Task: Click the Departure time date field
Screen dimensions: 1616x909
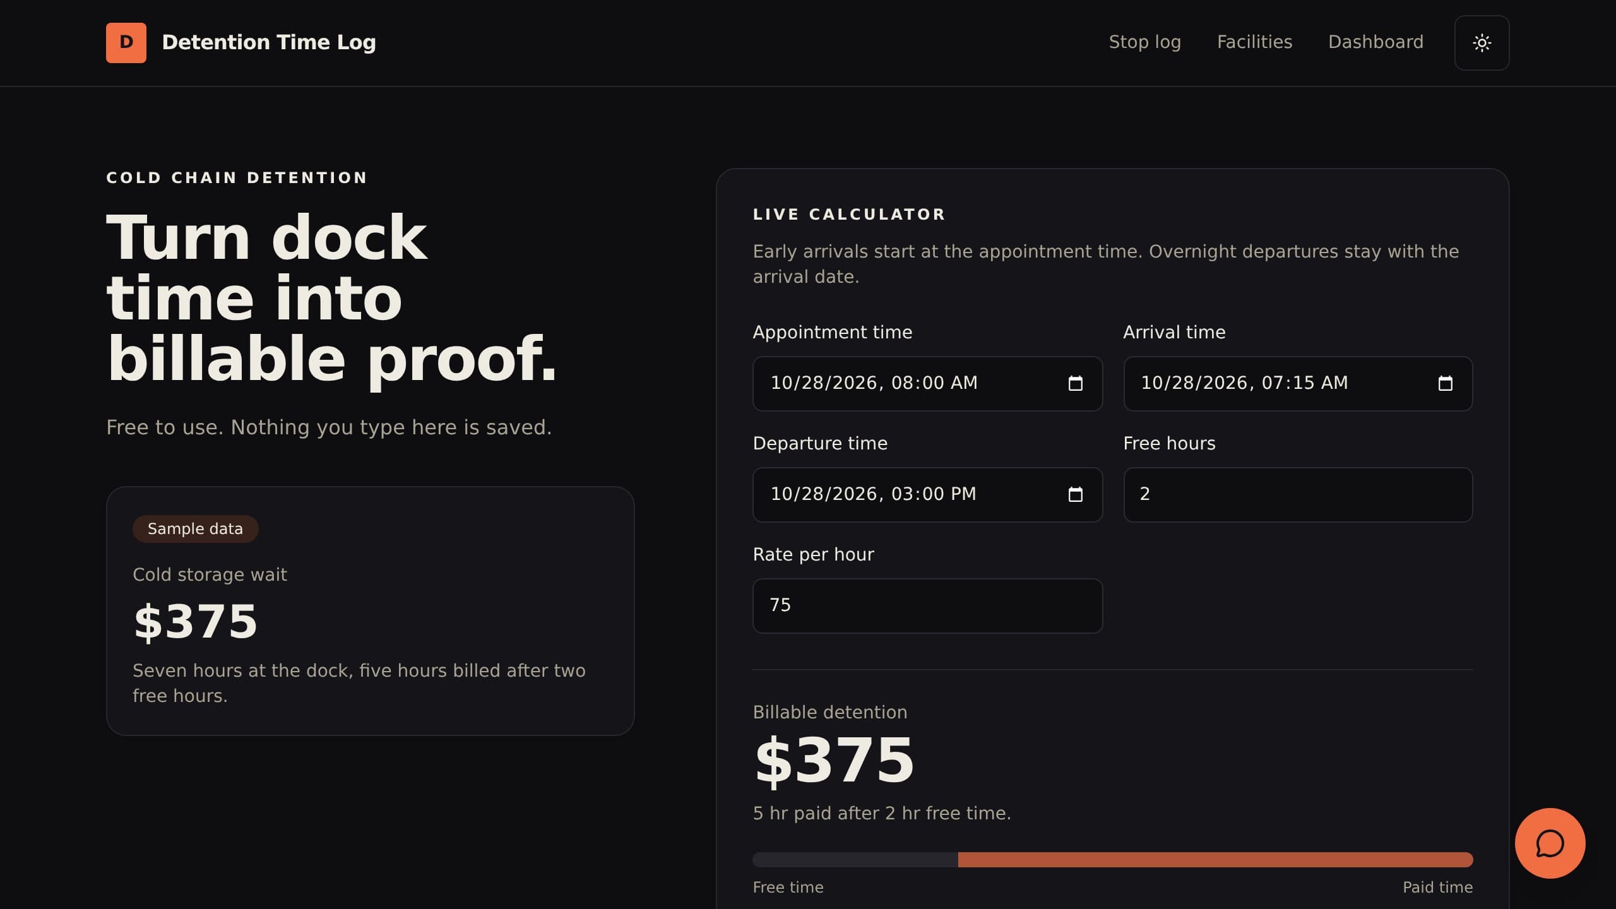Action: (x=927, y=495)
